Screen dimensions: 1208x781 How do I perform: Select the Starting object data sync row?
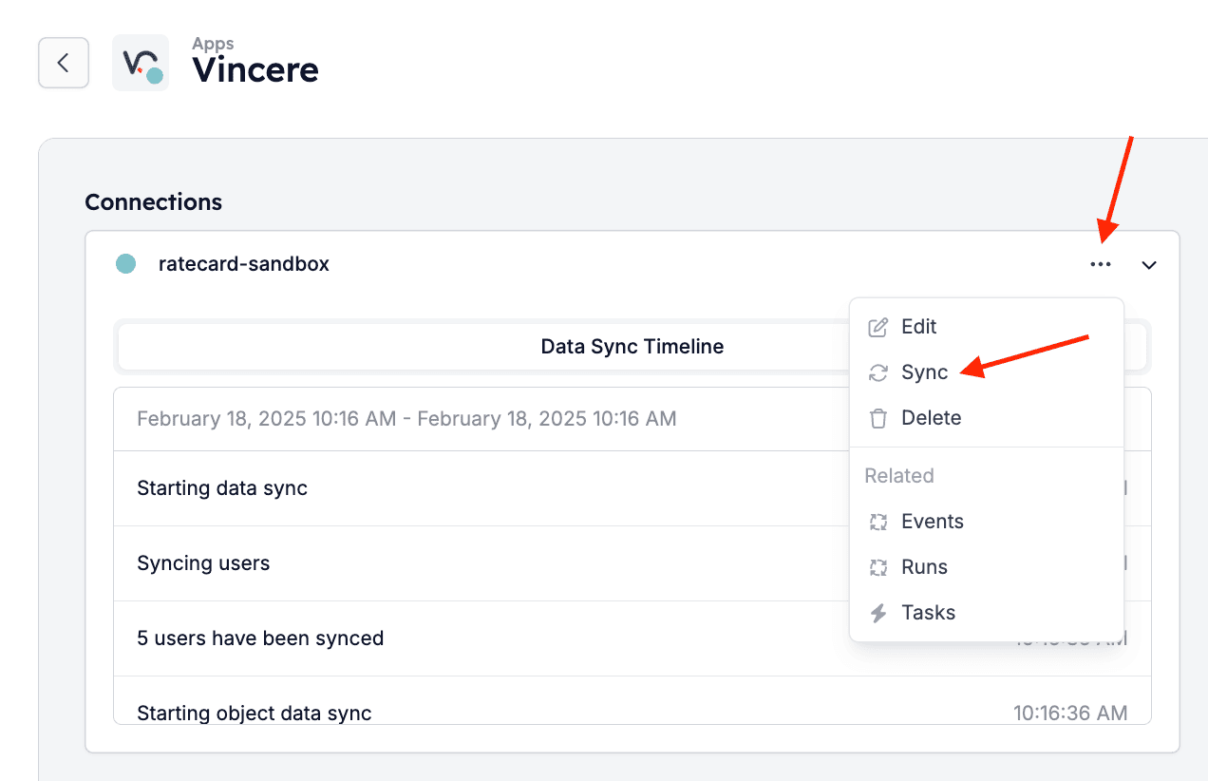(x=632, y=700)
